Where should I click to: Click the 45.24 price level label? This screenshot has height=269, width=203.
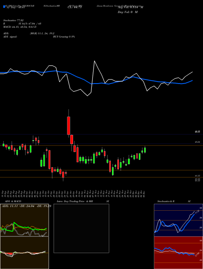coord(197,142)
